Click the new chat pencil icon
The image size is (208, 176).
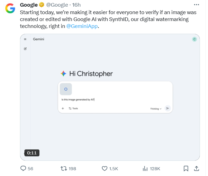click(25, 49)
